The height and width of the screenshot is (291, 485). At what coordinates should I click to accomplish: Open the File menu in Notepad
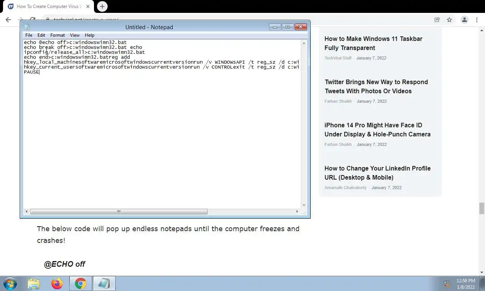[x=29, y=35]
